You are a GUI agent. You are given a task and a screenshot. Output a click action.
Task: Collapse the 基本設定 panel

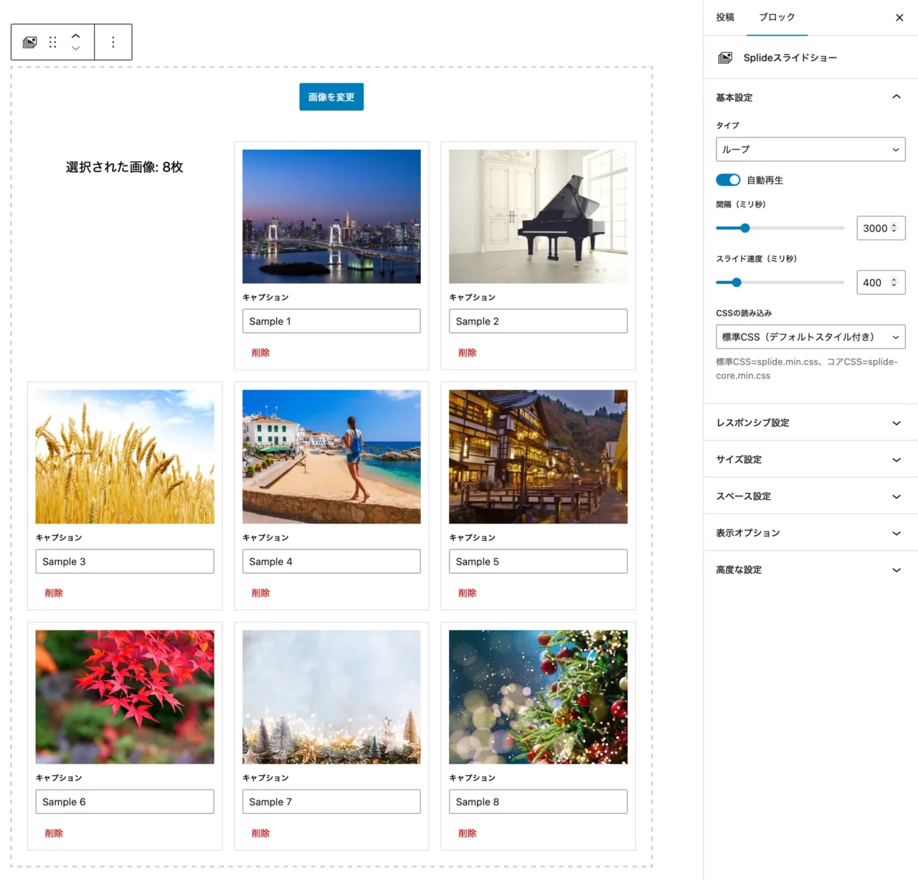896,97
